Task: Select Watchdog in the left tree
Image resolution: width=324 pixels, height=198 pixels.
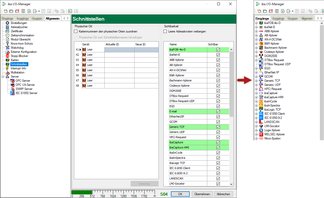Action: (17, 48)
